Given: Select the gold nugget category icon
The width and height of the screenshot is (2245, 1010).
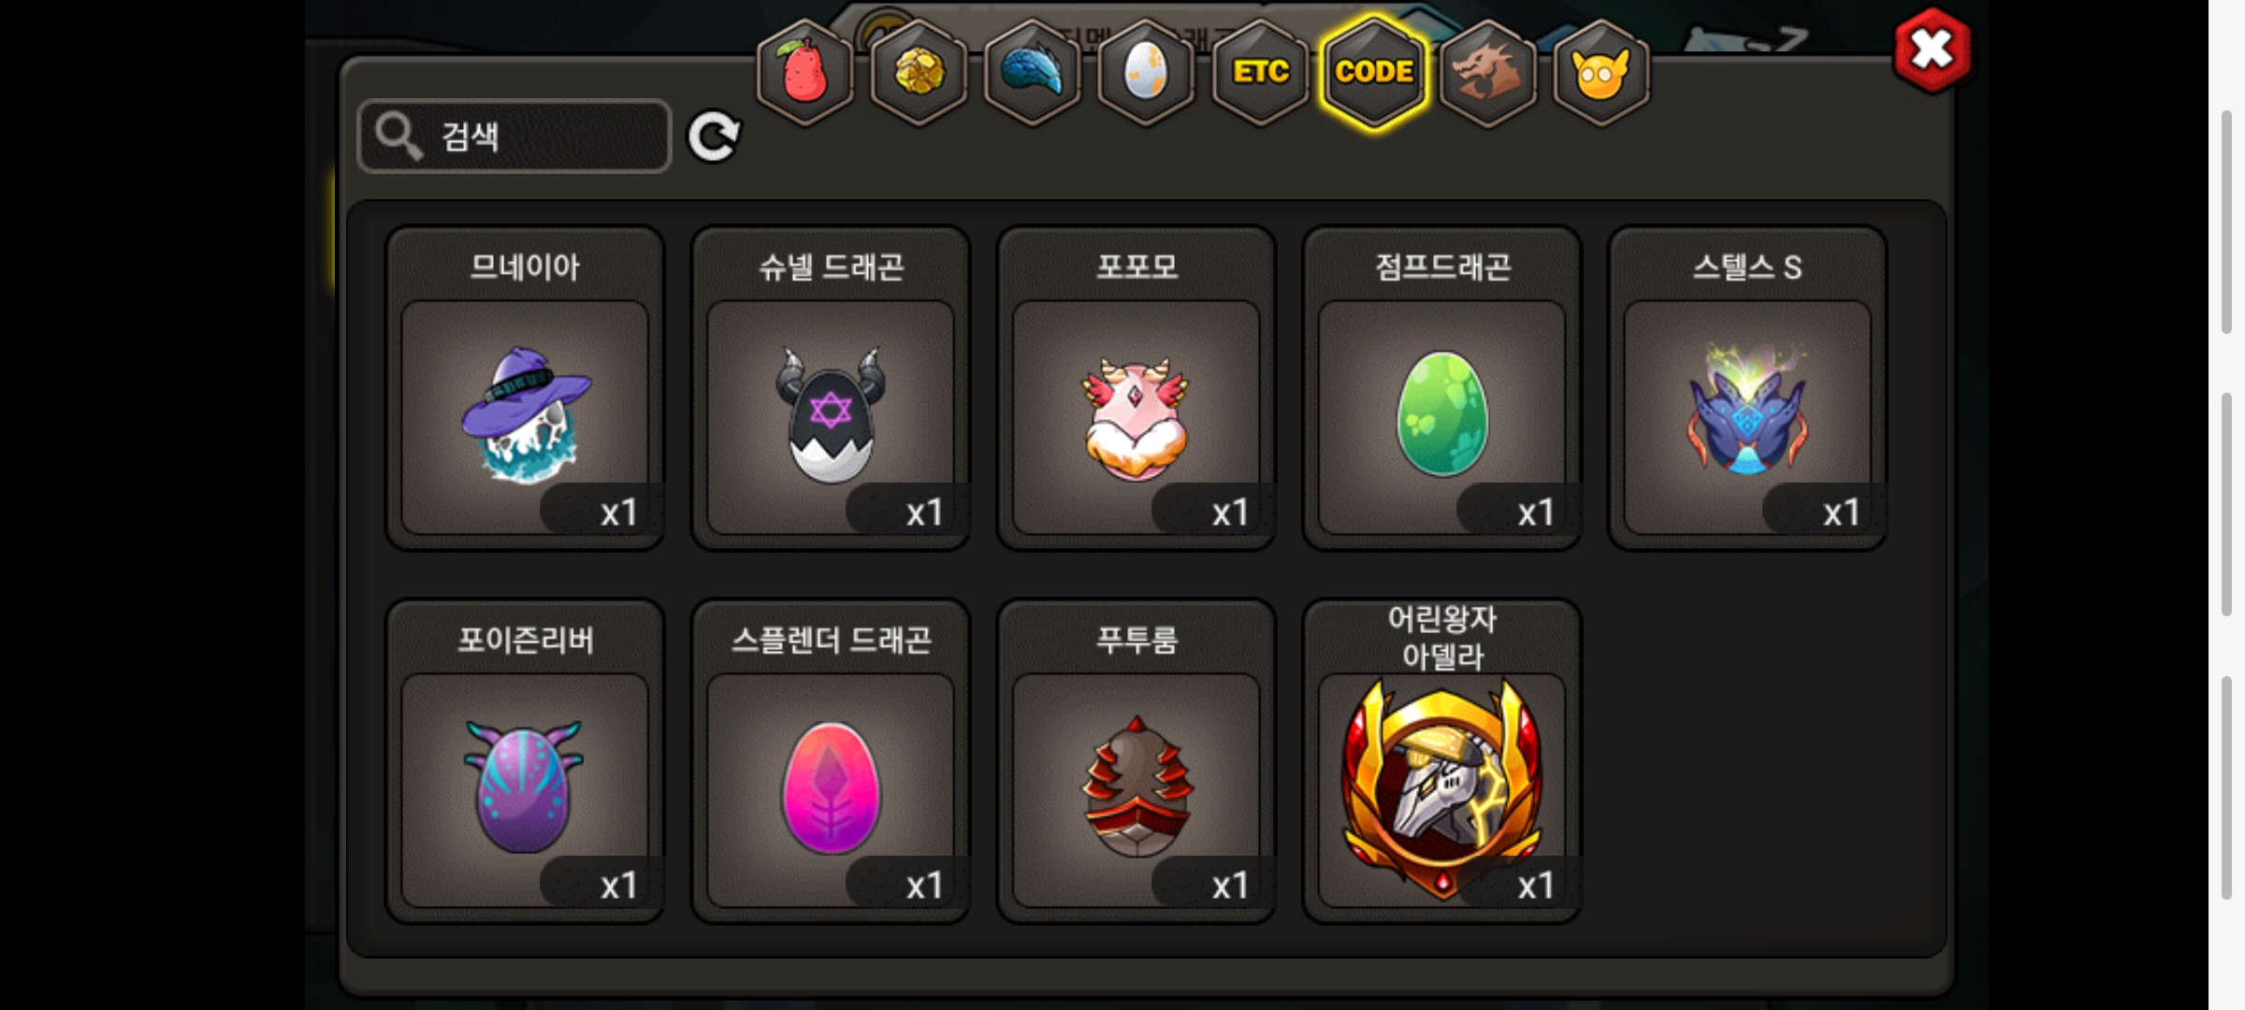Looking at the screenshot, I should 920,72.
